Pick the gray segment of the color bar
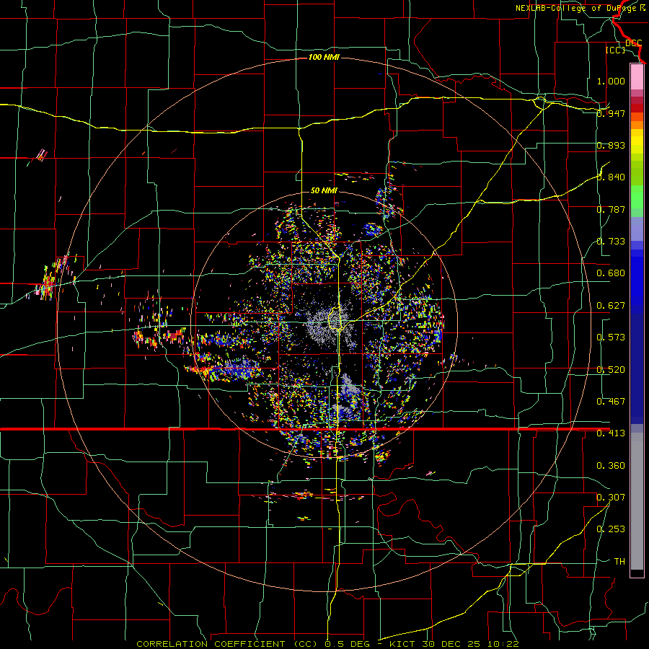The width and height of the screenshot is (649, 649). tap(637, 501)
